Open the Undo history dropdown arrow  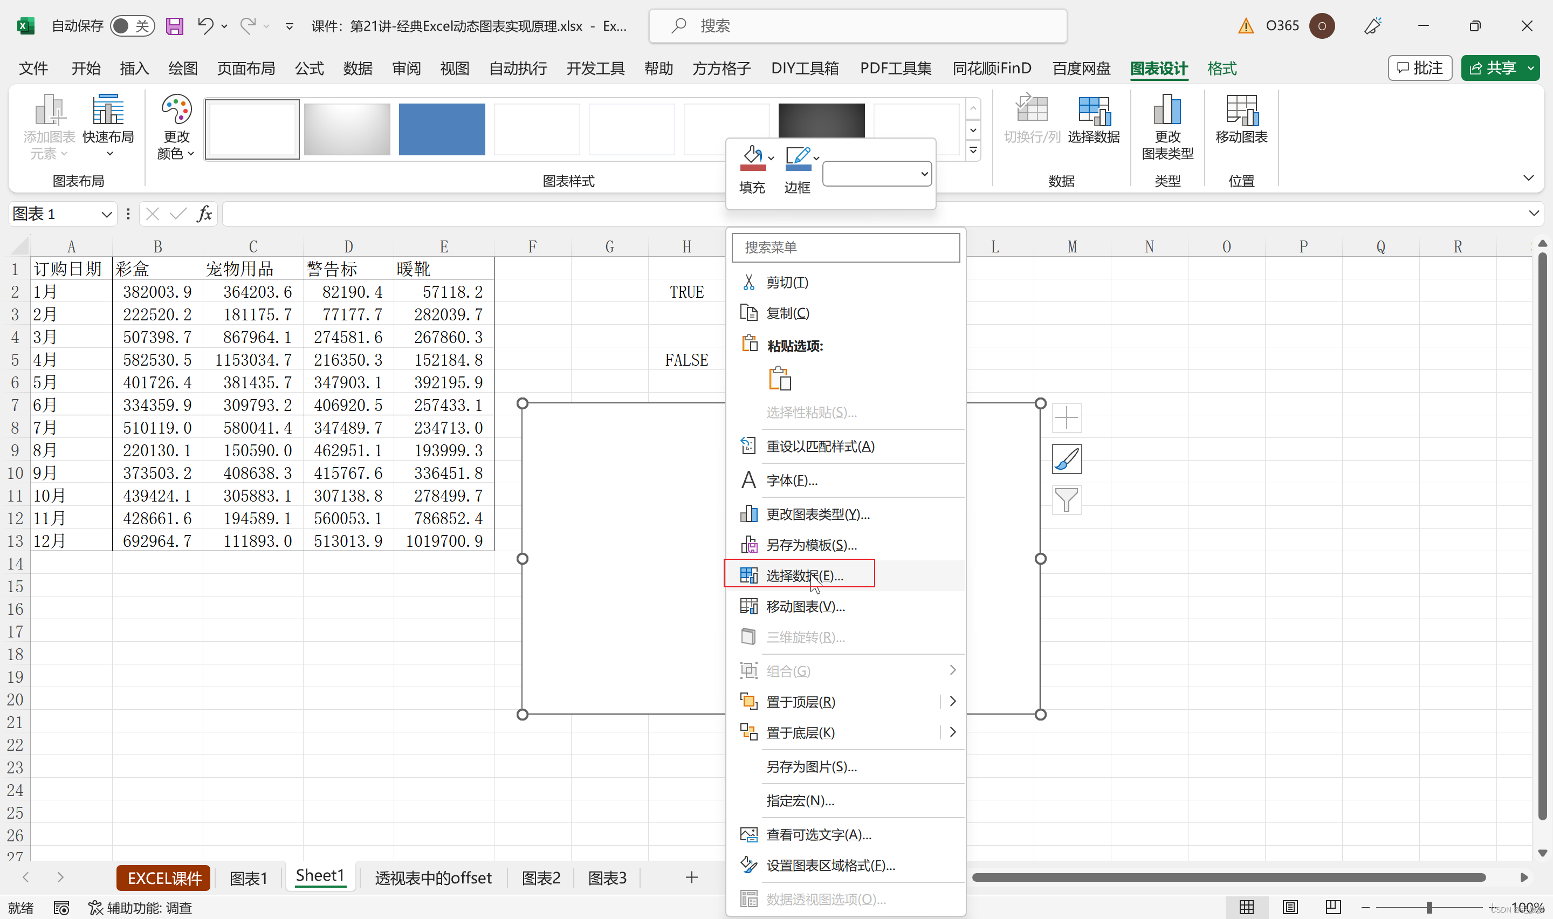(x=225, y=26)
